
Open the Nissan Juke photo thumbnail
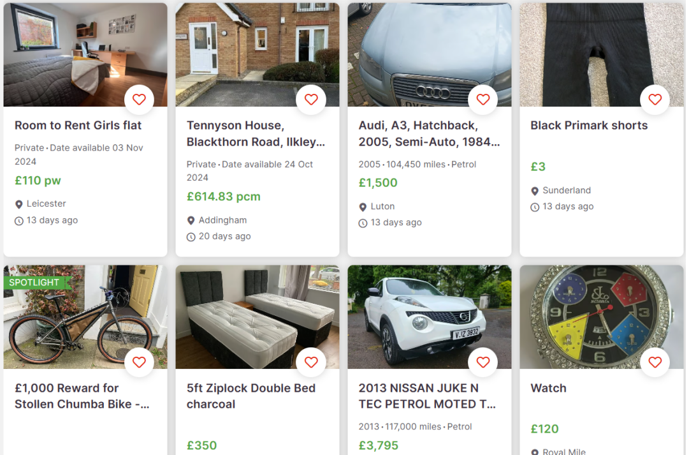[x=430, y=317]
